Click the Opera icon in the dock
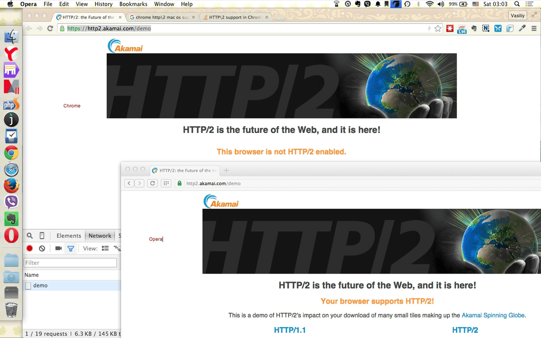541x338 pixels. [x=11, y=235]
